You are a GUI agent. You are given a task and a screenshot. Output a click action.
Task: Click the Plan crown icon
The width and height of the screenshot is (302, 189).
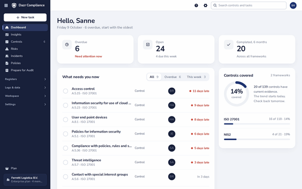tap(7, 168)
